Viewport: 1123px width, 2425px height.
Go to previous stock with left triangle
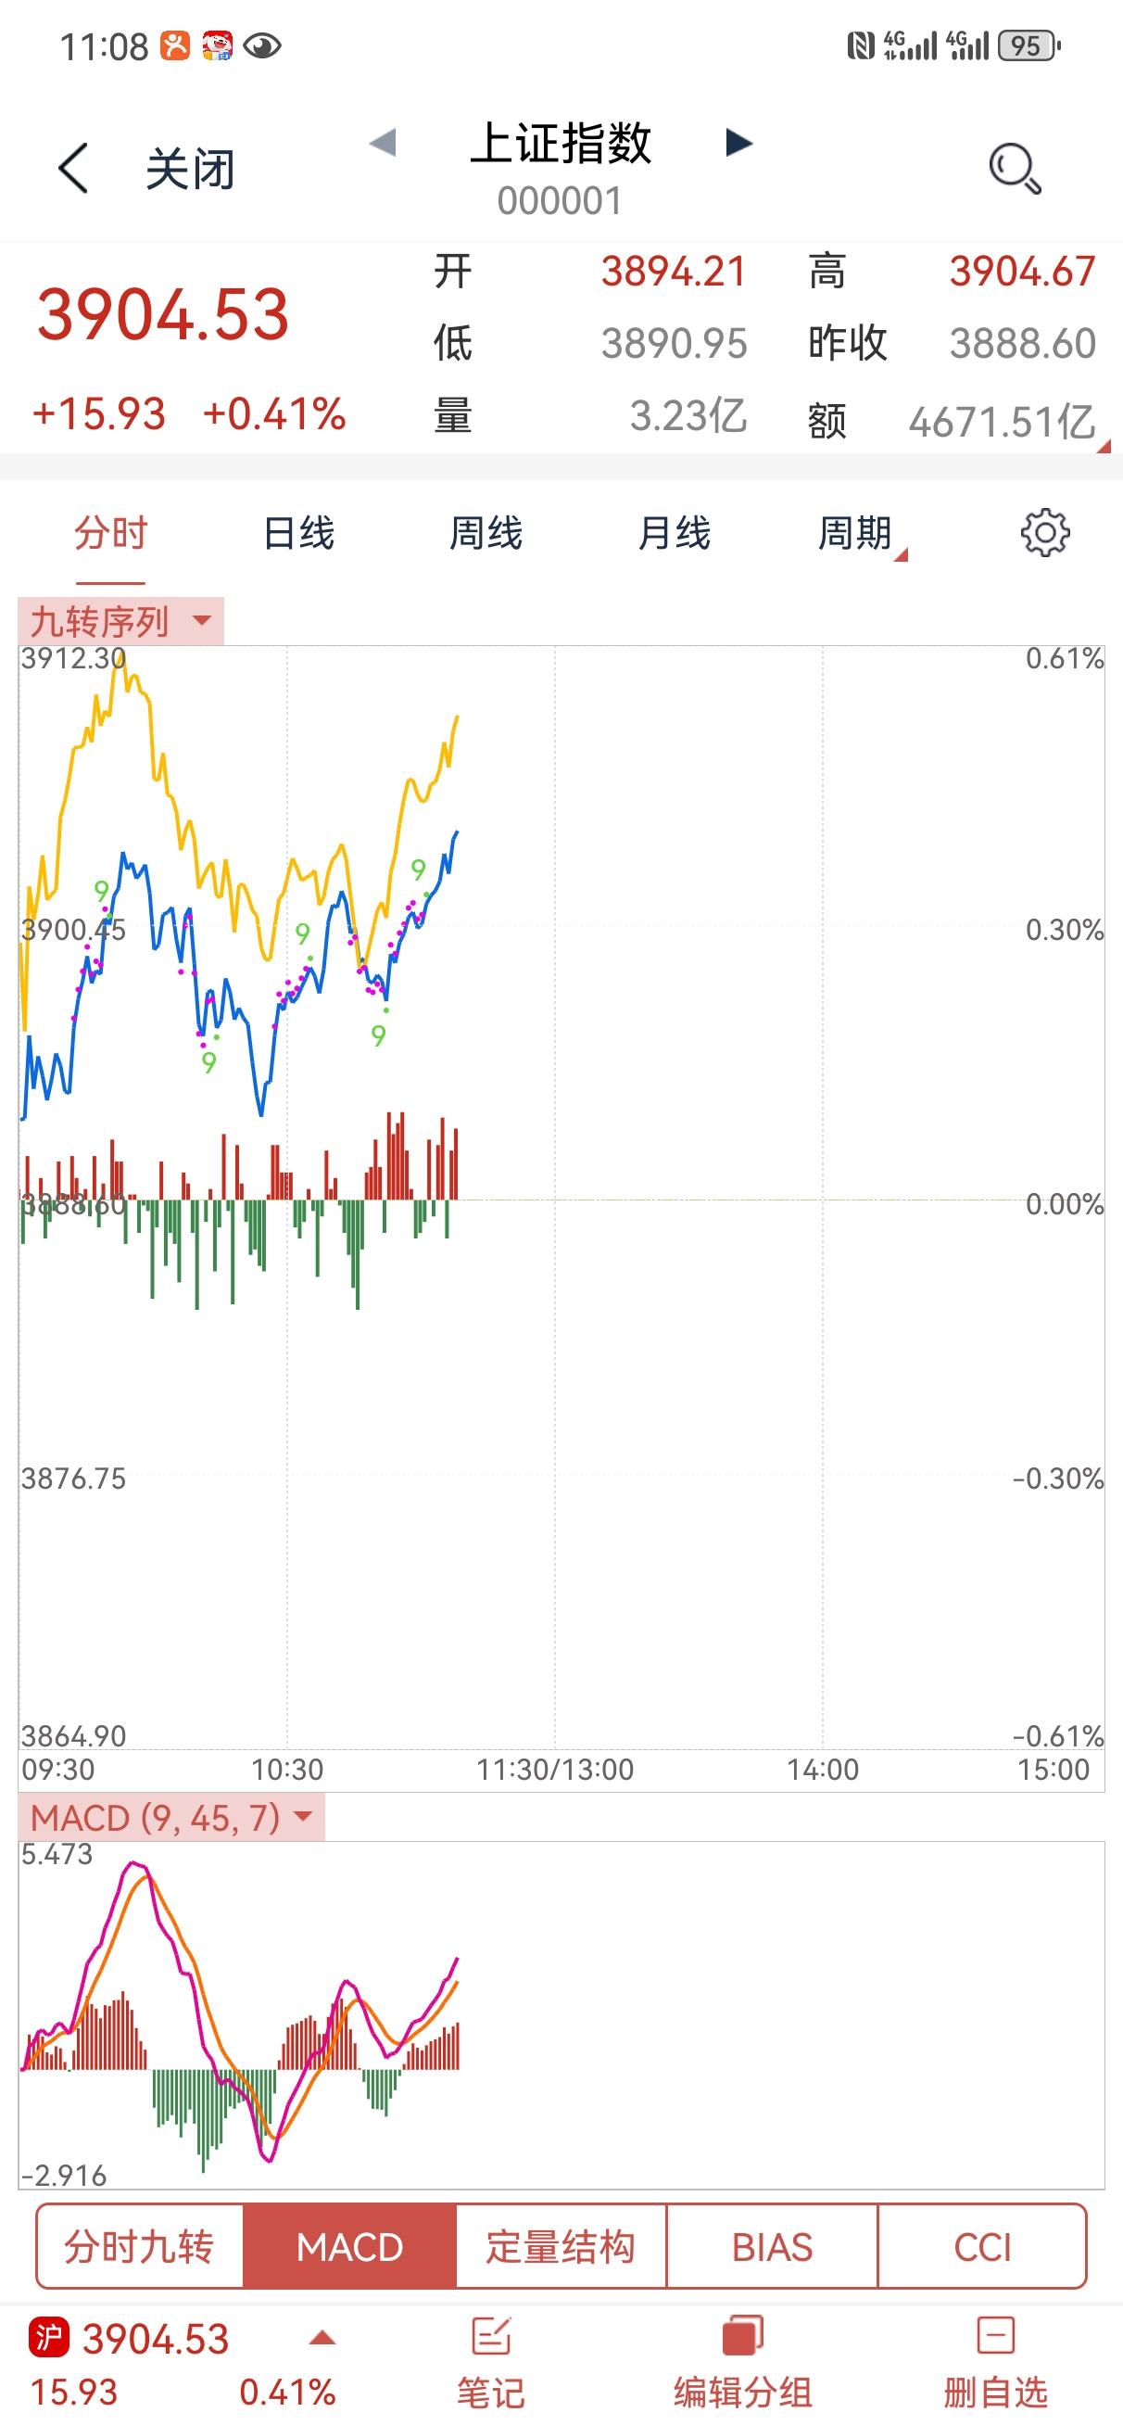pyautogui.click(x=382, y=143)
